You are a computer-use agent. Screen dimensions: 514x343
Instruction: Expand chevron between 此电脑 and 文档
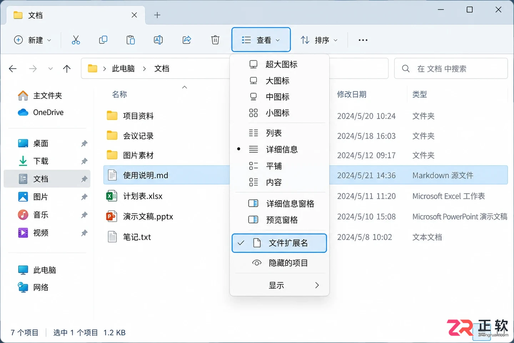[144, 69]
